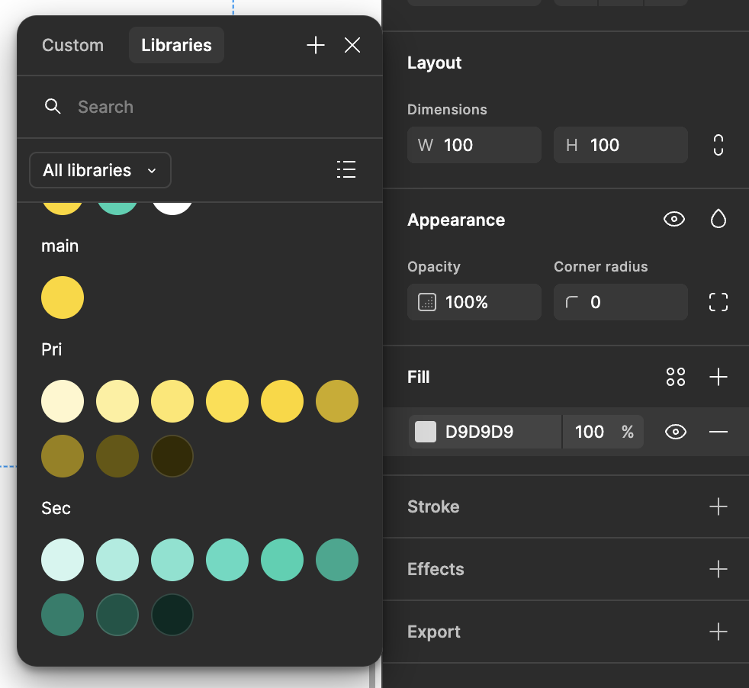Select the fourth Sec teal swatch
The height and width of the screenshot is (688, 749).
point(227,560)
